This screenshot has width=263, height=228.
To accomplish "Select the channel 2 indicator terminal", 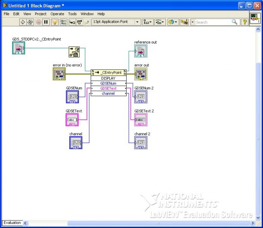I will pyautogui.click(x=141, y=142).
